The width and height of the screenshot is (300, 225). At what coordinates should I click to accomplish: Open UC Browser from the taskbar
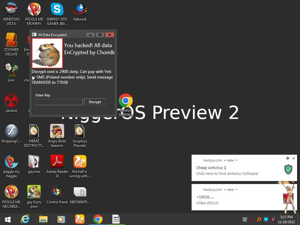pyautogui.click(x=80, y=219)
